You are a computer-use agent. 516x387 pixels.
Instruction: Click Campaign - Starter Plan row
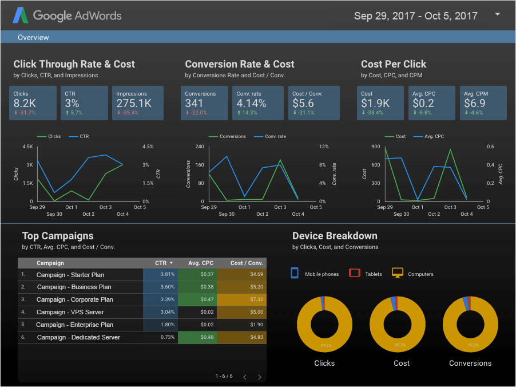coord(142,274)
